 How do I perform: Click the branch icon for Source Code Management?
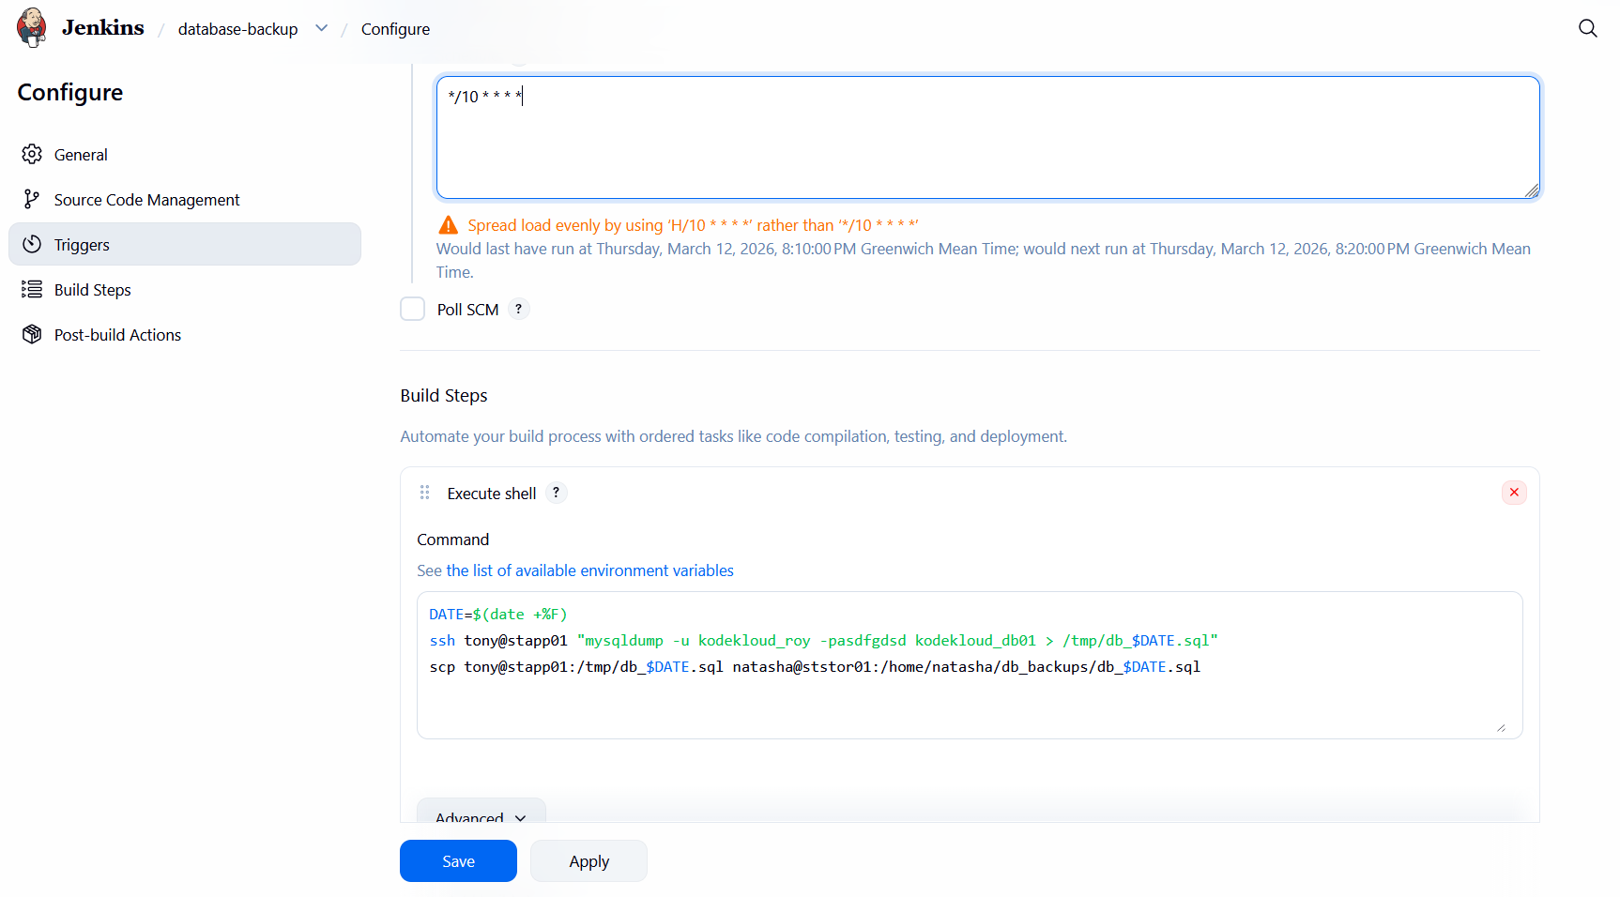pyautogui.click(x=33, y=199)
